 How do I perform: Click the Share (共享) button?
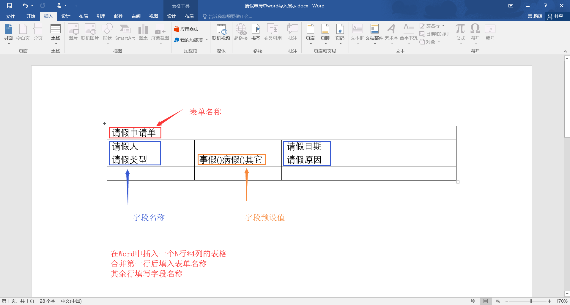(556, 16)
